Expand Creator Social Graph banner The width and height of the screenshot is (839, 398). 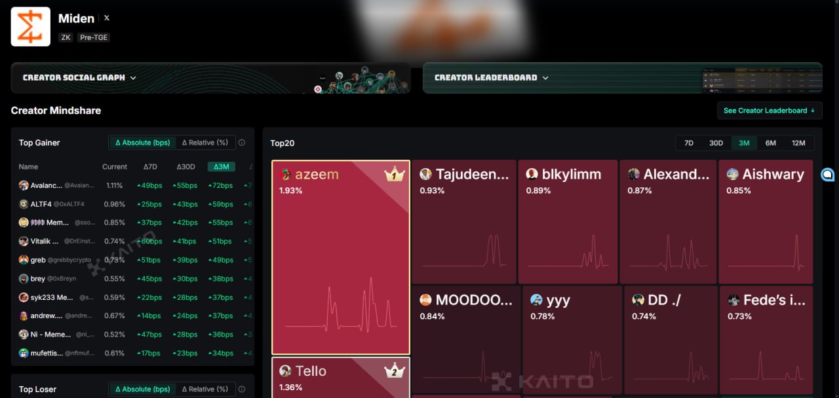coord(210,78)
